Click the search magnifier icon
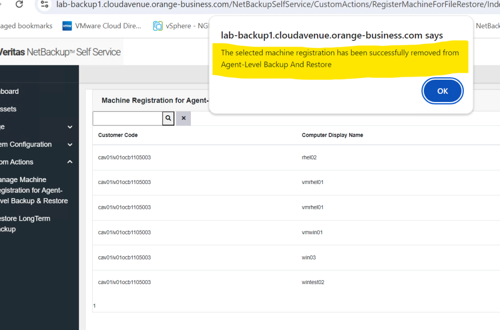500x330 pixels. (168, 118)
